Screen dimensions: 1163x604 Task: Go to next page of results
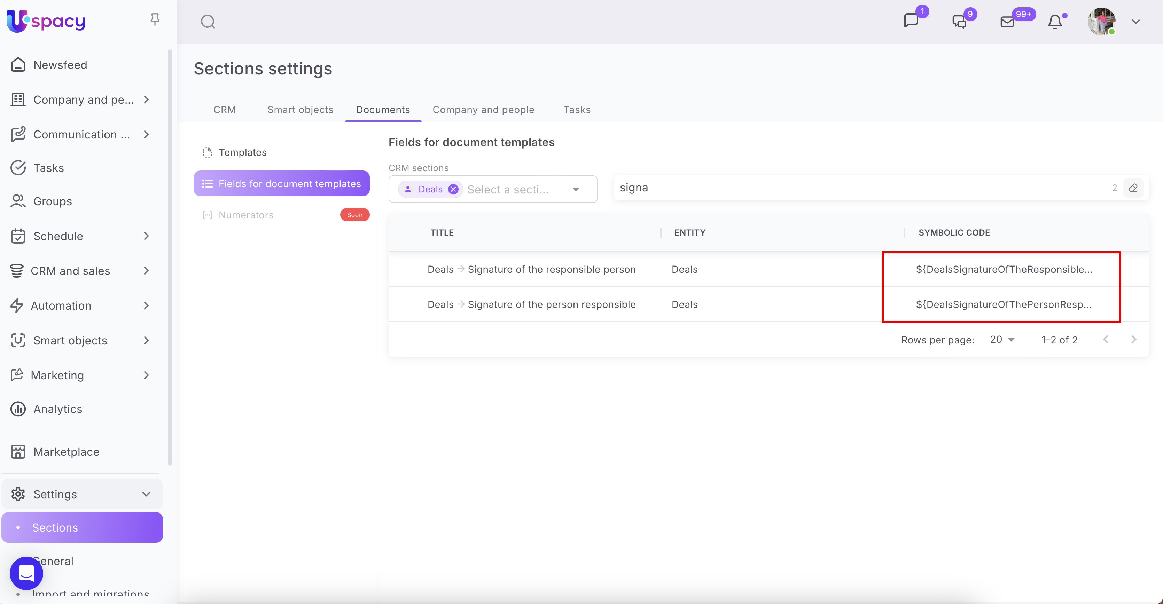pyautogui.click(x=1134, y=340)
